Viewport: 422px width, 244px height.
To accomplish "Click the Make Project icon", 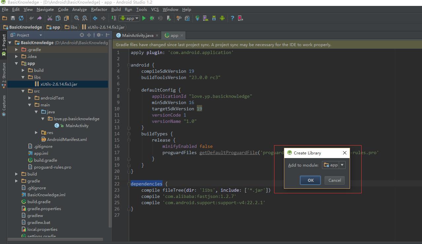I will (x=114, y=18).
